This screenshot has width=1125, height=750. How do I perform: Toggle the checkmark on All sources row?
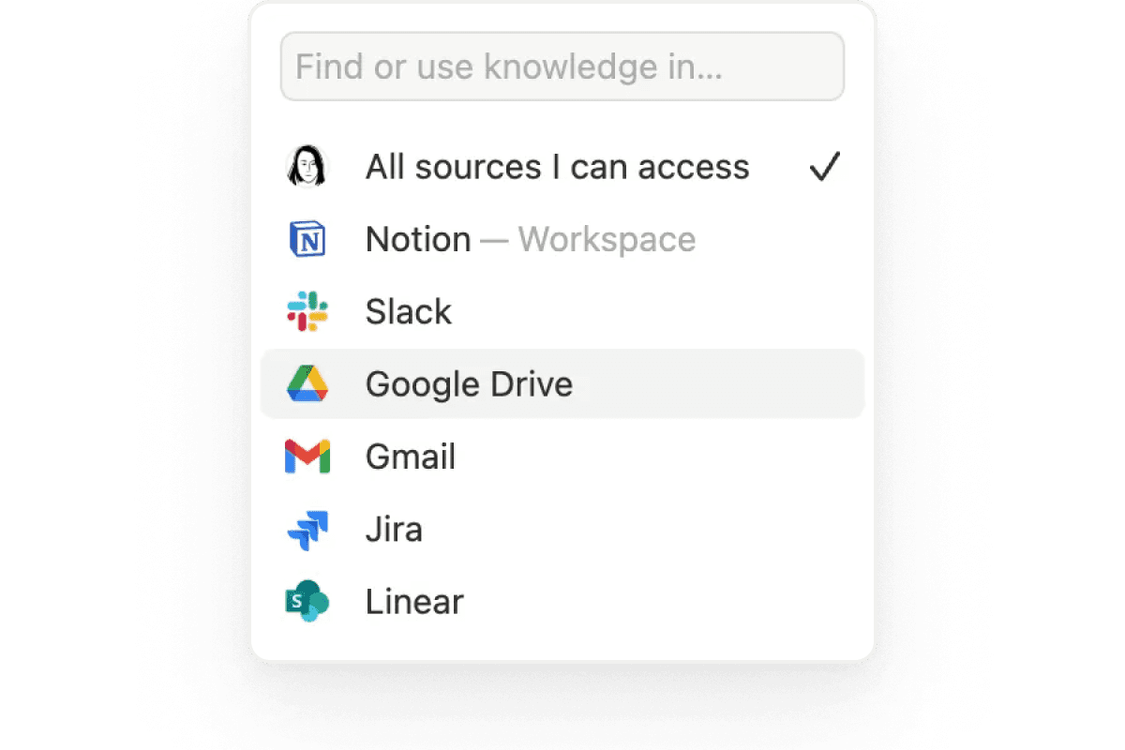click(x=824, y=168)
